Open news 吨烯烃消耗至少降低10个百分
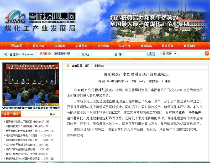The width and height of the screenshot is (210, 163). point(23,135)
